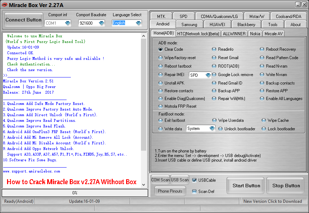Click the Stop Button
Image resolution: width=309 pixels, height=213 pixels.
pos(285,186)
